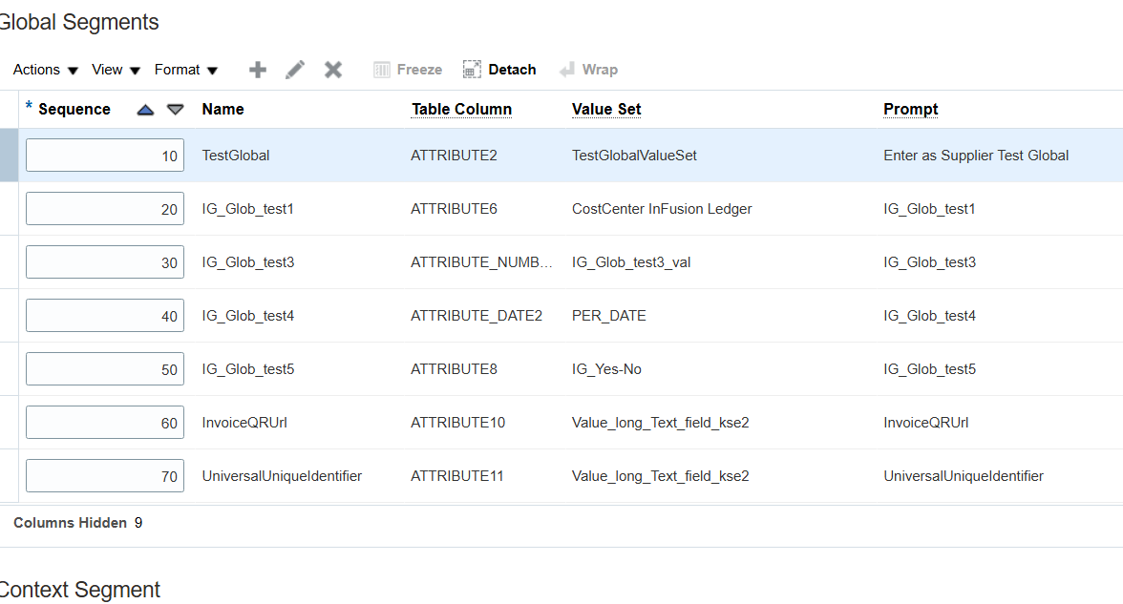
Task: Click the Table Column header
Action: click(x=461, y=110)
